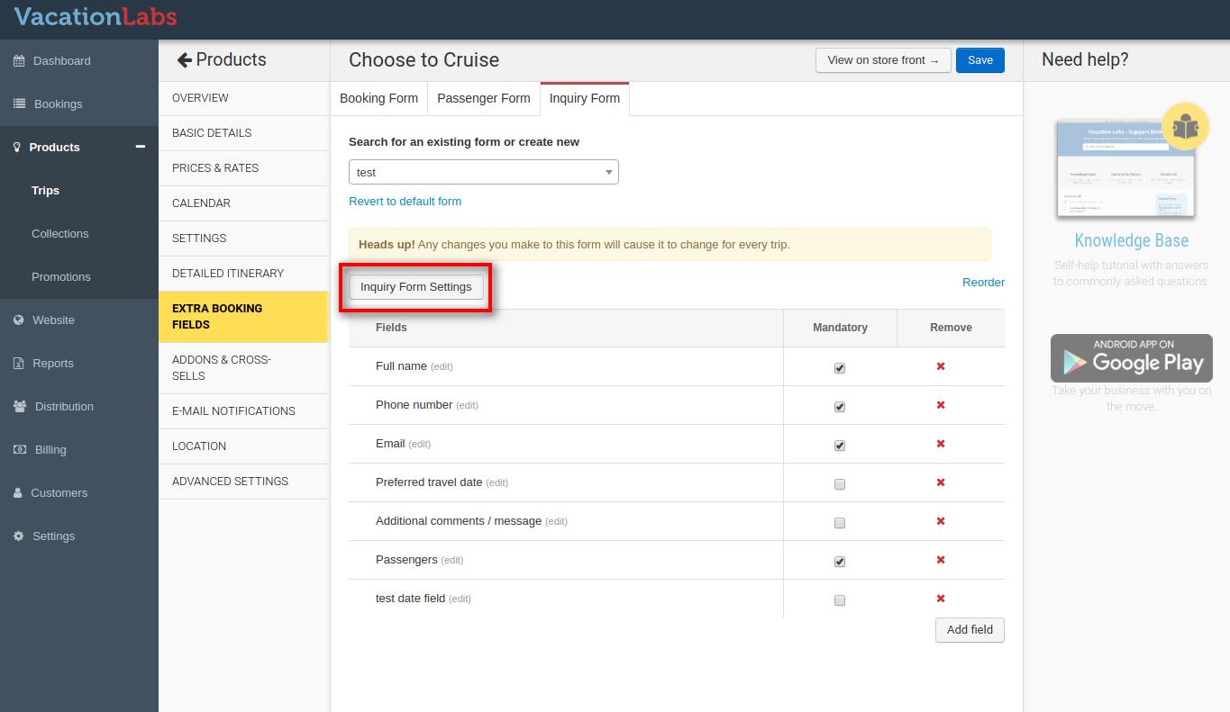Click the Add field button

tap(970, 630)
